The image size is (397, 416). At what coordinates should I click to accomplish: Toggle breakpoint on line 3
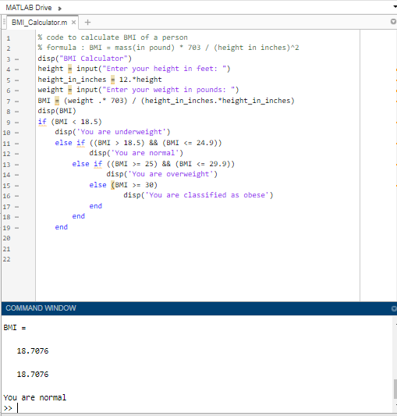click(16, 59)
